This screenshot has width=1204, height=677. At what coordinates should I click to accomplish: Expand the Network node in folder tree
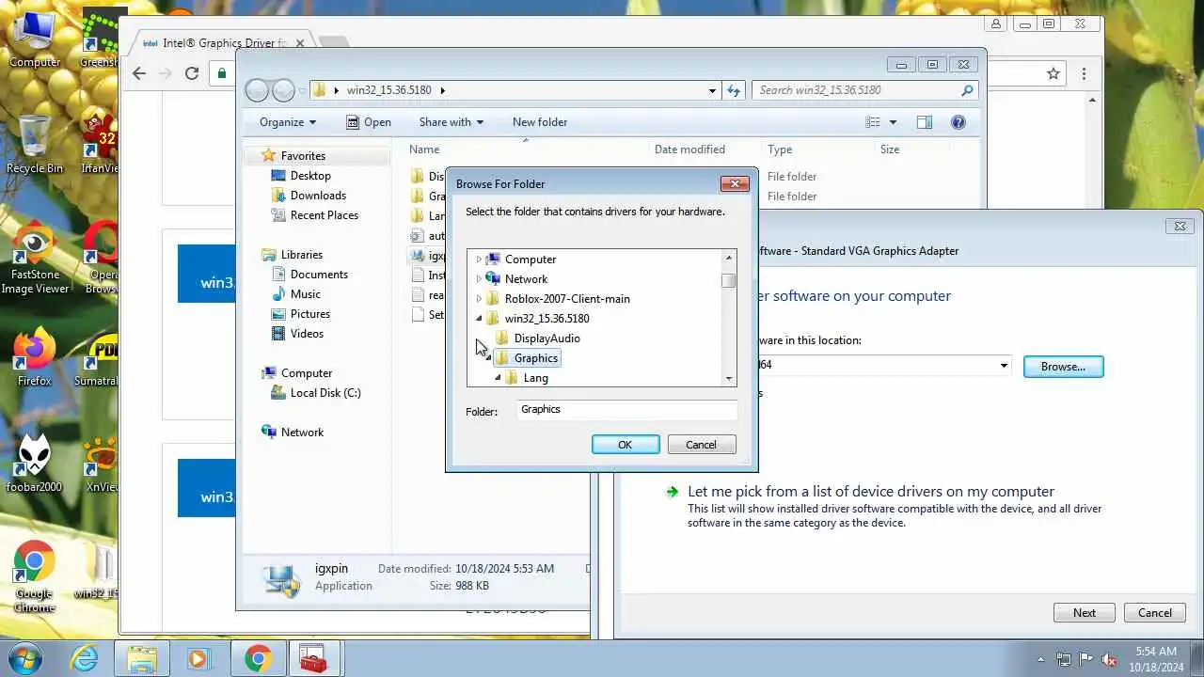pyautogui.click(x=479, y=279)
